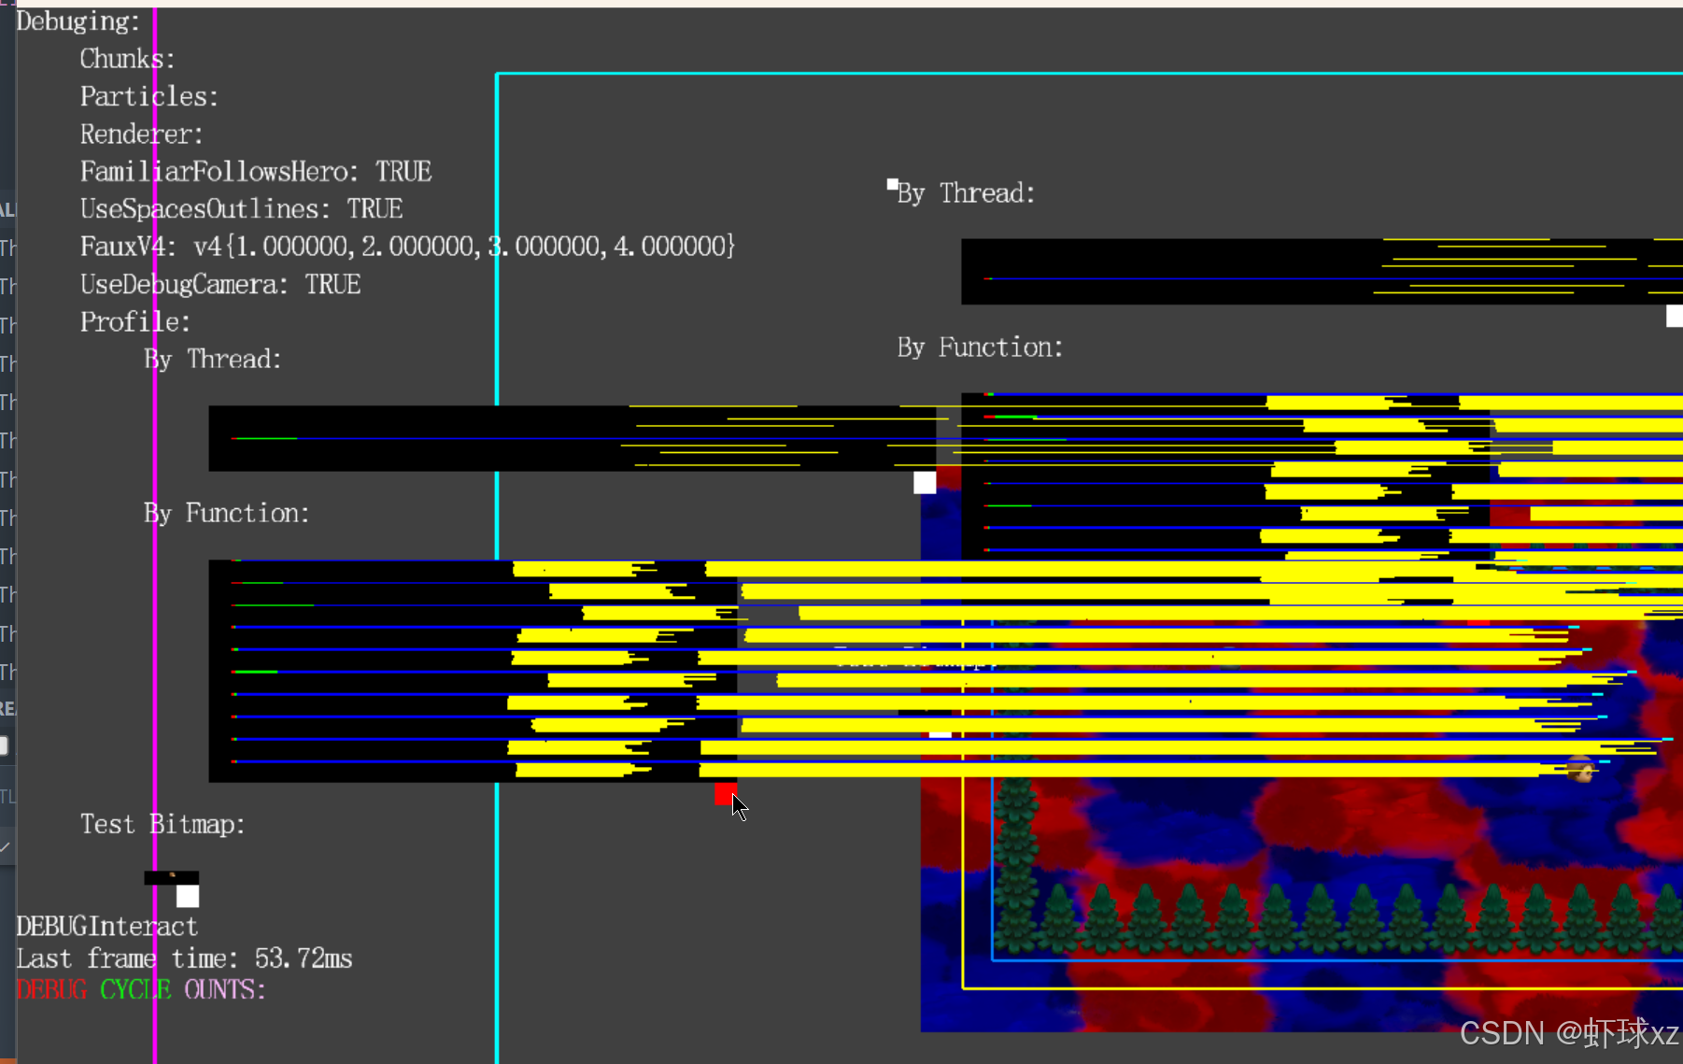Screen dimensions: 1683x1064
Task: Expand the Particles debug group
Action: click(148, 96)
